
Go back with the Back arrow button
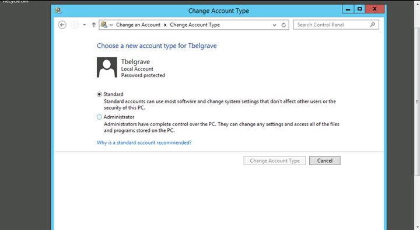pos(62,25)
